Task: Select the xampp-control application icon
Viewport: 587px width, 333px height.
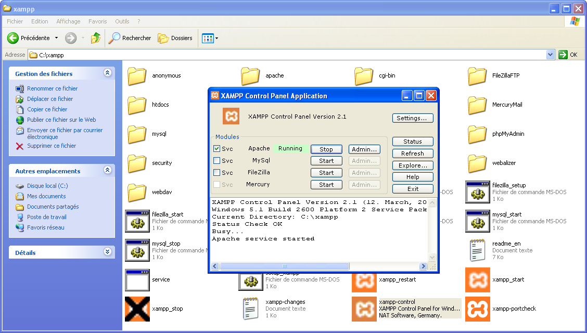Action: (364, 309)
